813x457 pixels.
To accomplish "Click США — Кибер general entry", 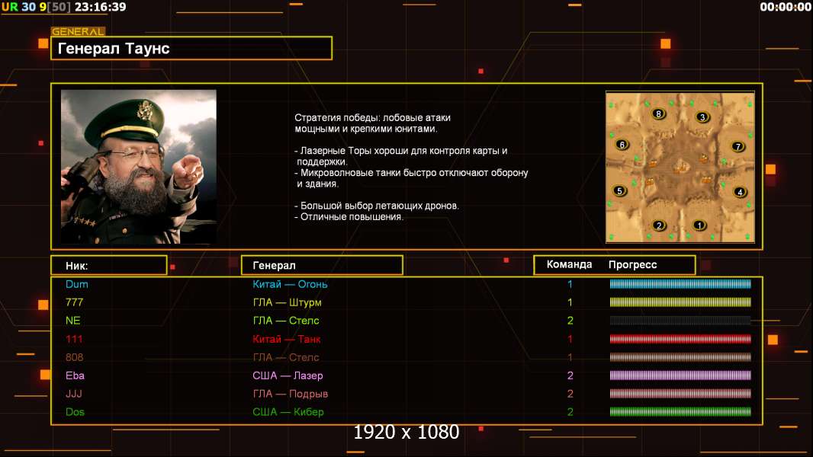I will click(288, 412).
